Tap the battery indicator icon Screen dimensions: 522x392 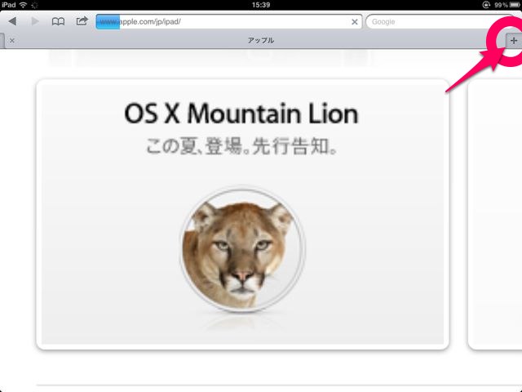515,5
